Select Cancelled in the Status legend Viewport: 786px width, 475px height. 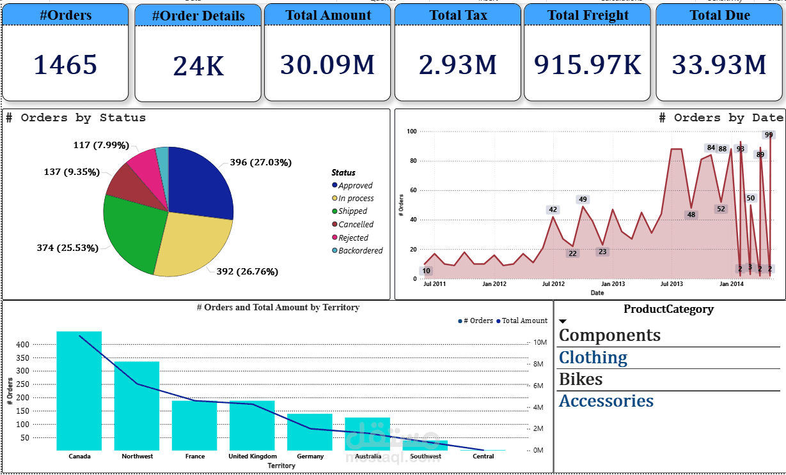click(356, 224)
